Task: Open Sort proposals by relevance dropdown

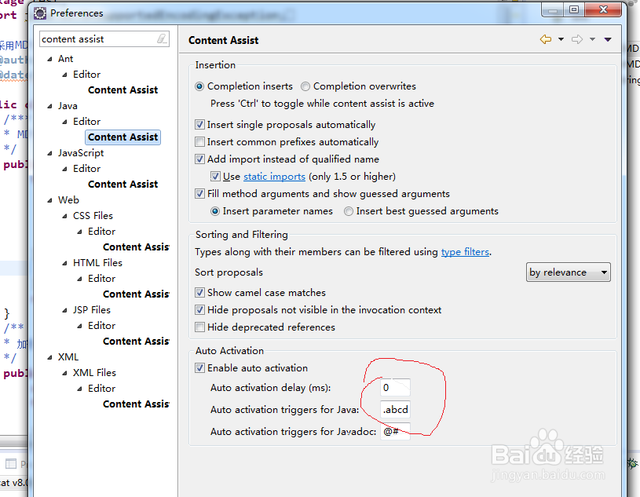Action: [x=569, y=272]
